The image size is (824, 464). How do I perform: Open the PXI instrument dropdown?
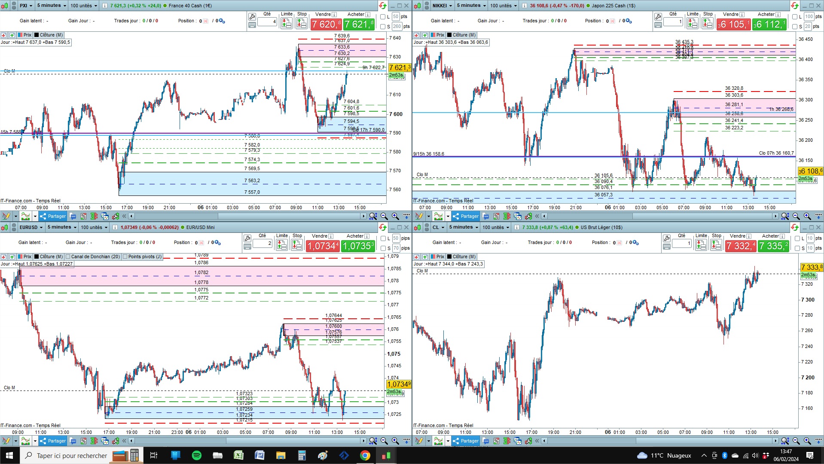tap(26, 6)
